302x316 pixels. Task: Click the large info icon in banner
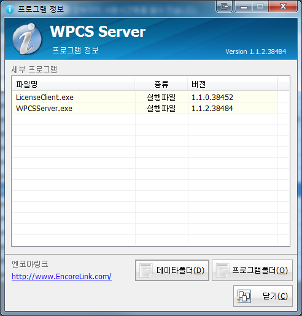[x=27, y=39]
